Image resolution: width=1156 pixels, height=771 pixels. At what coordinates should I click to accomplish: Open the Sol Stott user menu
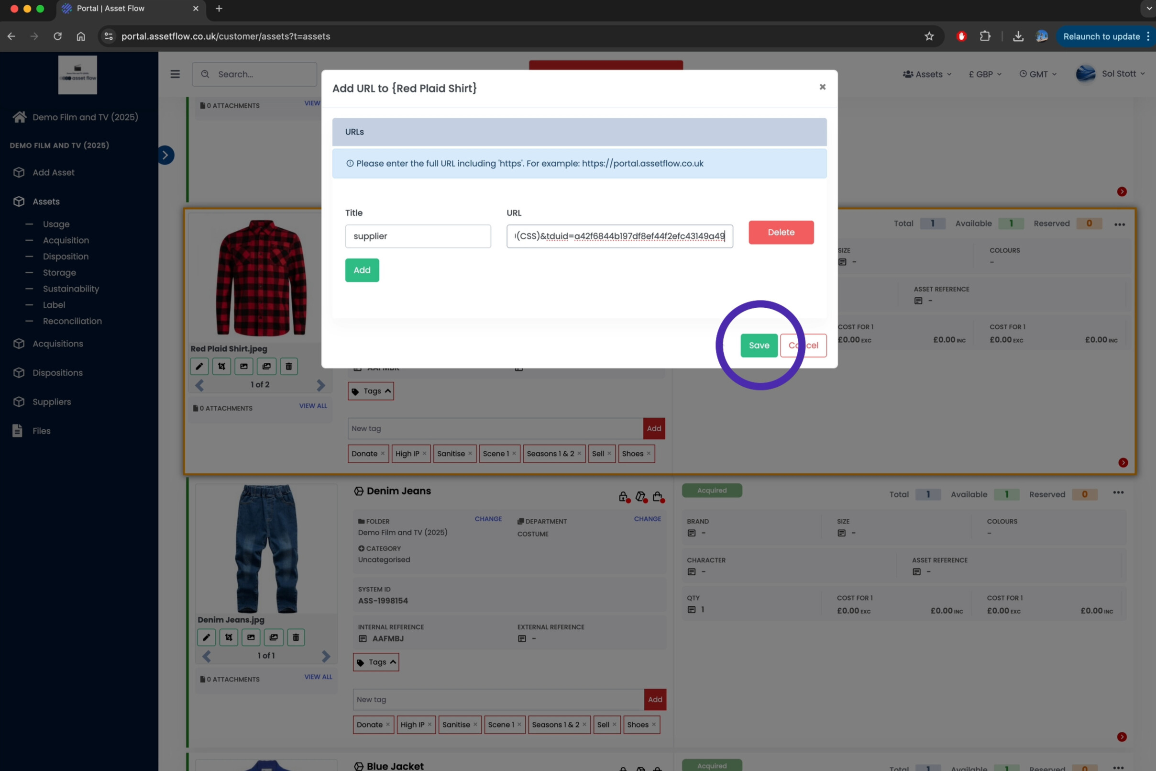click(1110, 74)
